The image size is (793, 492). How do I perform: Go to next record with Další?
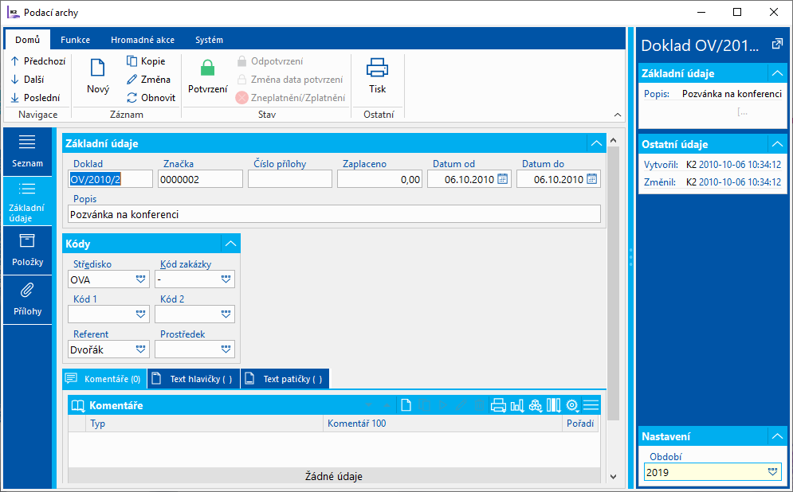(x=27, y=80)
